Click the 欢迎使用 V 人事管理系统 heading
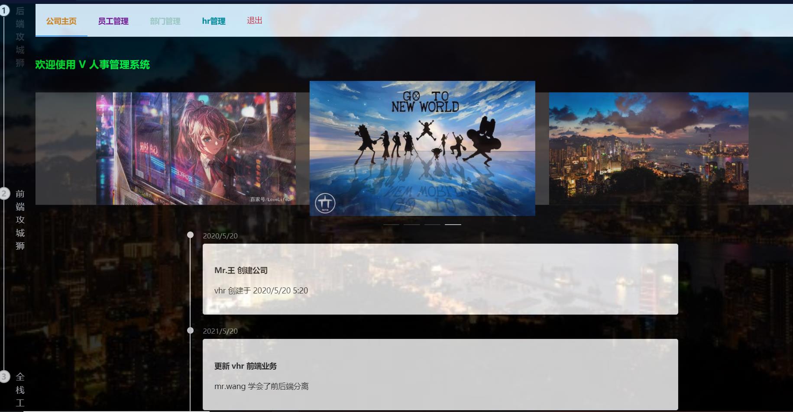793x412 pixels. 92,64
